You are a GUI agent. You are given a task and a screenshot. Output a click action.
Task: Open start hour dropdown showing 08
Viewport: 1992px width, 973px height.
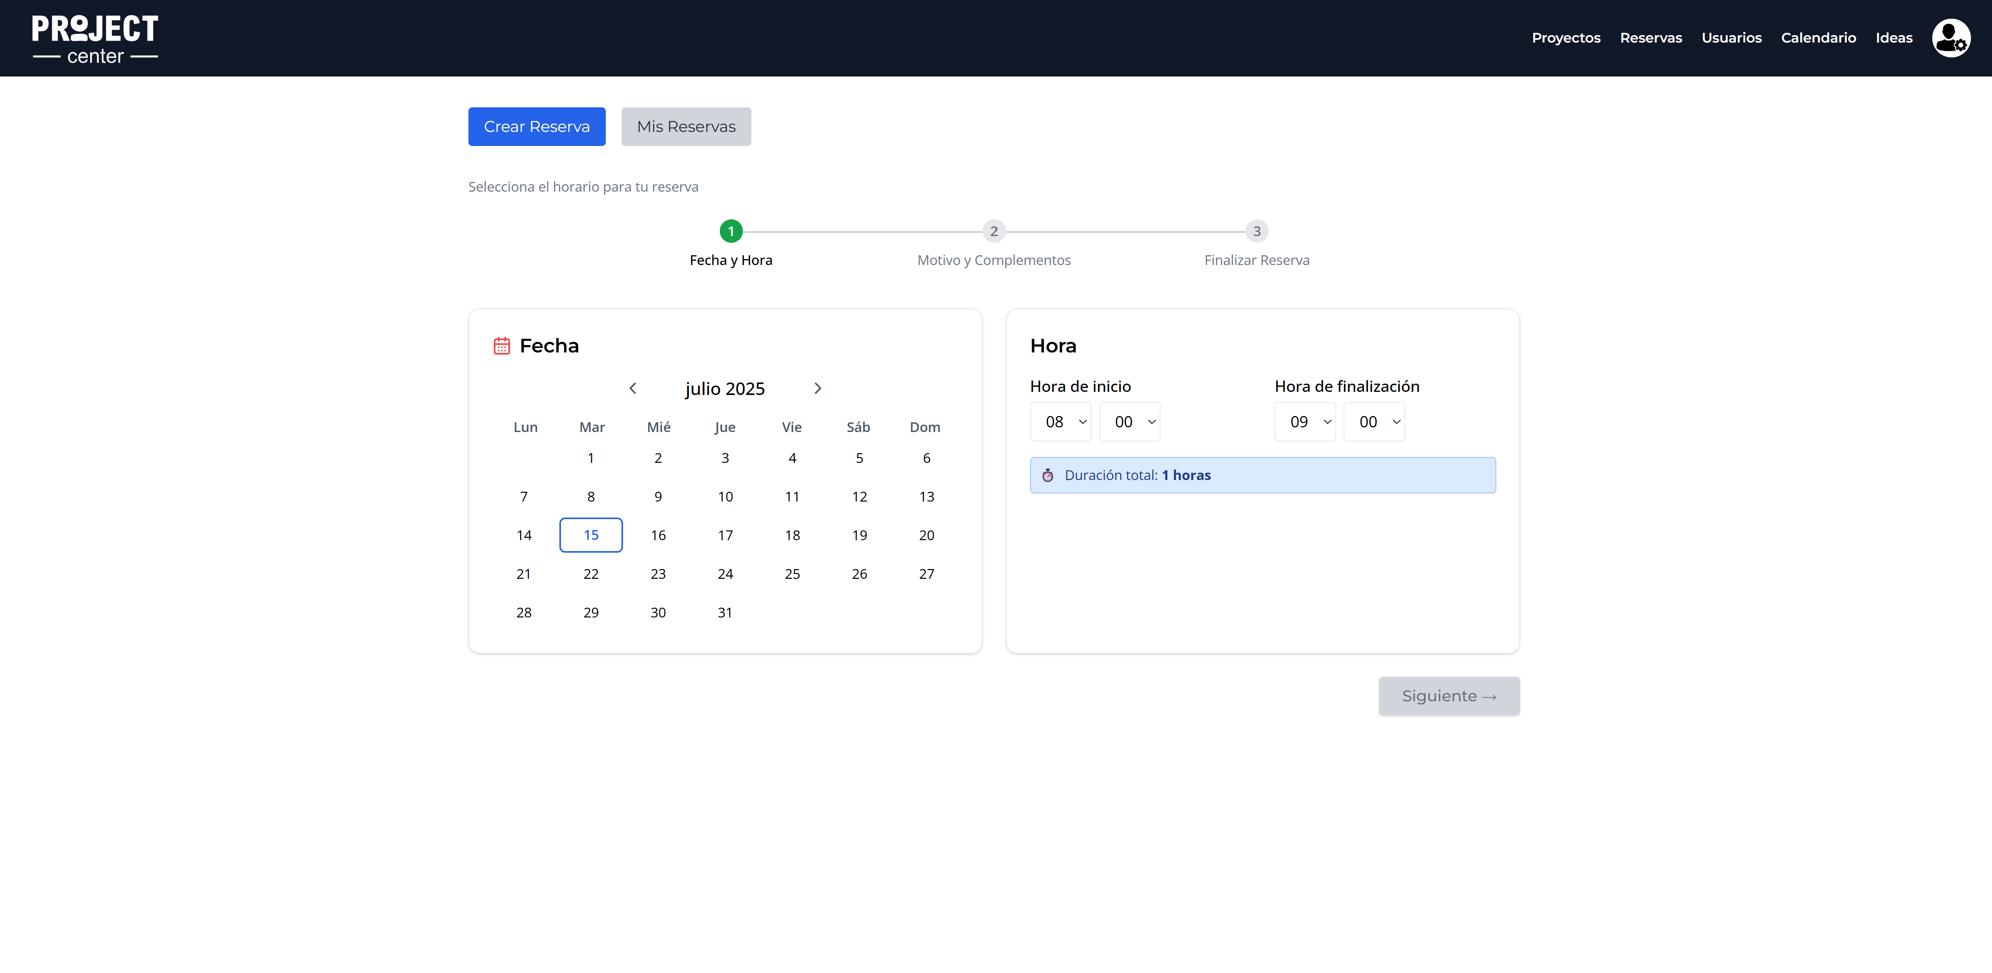pos(1060,422)
